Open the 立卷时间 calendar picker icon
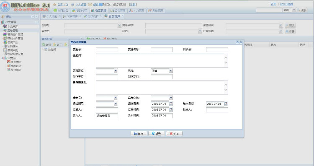314x166 pixels. pyautogui.click(x=171, y=109)
